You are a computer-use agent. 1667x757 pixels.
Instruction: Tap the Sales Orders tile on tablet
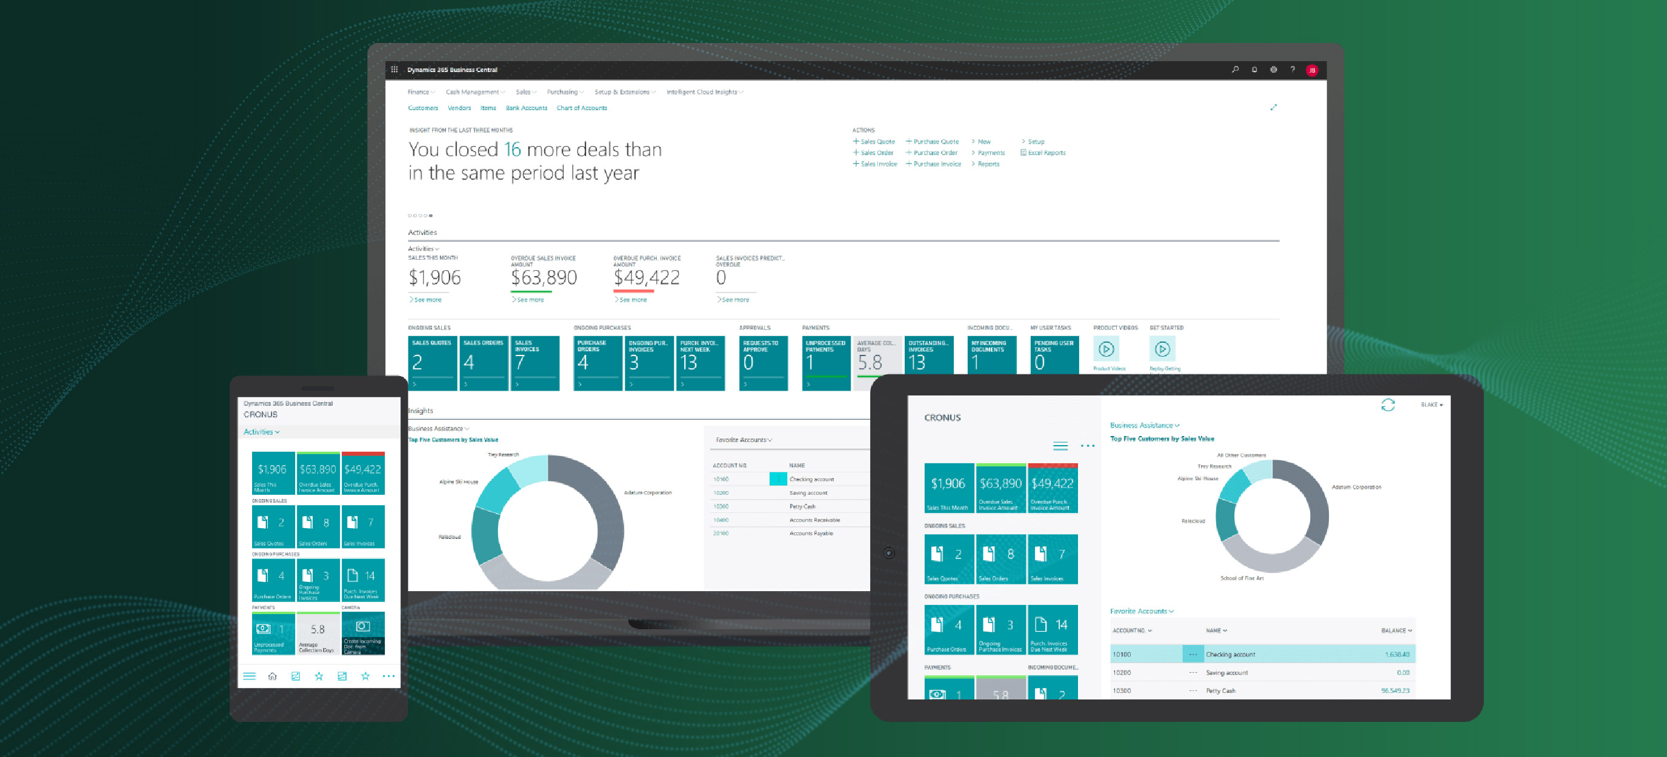point(1000,559)
